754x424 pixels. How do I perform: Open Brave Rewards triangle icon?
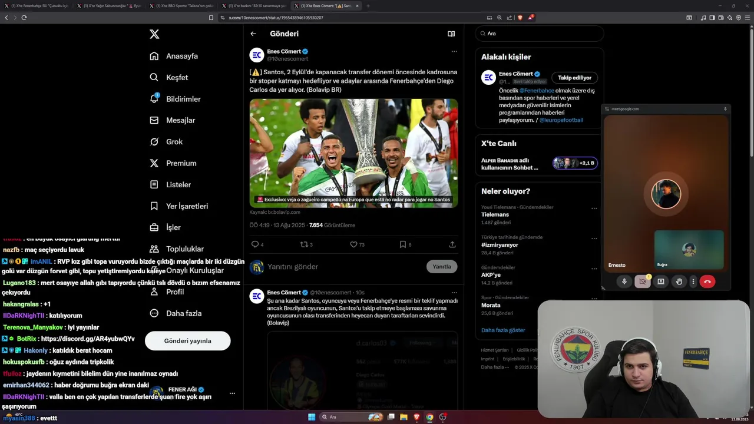tap(530, 18)
